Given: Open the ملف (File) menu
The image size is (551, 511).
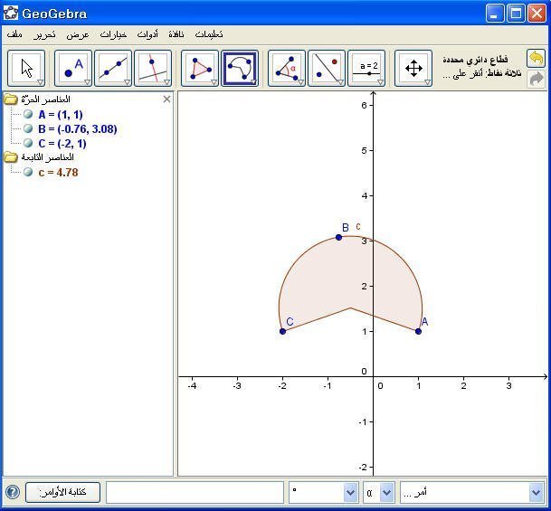Looking at the screenshot, I should click(x=15, y=34).
